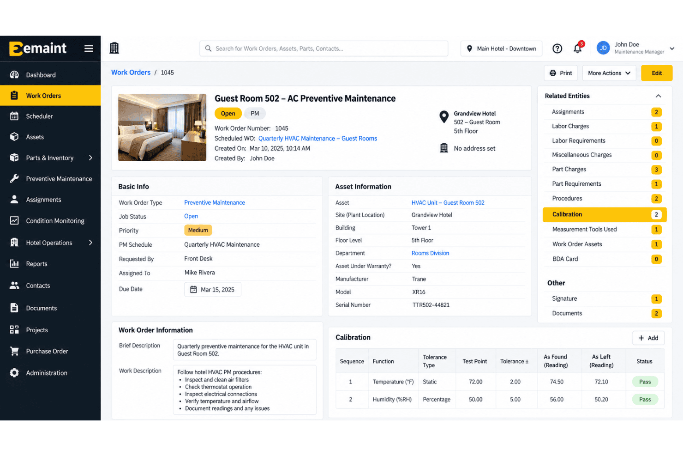Open the John Doe account dropdown
The image size is (683, 456).
coord(672,49)
